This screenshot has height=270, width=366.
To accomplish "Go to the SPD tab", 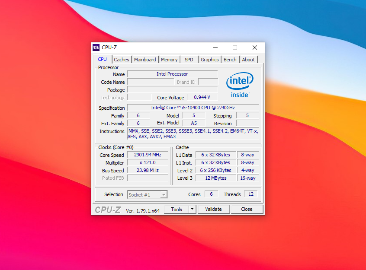I will click(x=189, y=60).
